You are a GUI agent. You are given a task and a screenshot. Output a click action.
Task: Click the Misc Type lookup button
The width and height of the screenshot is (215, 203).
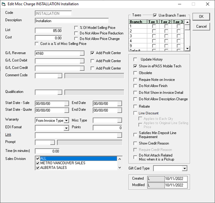pyautogui.click(x=120, y=121)
